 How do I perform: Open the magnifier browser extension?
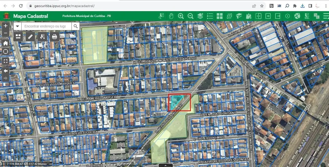click(x=287, y=6)
